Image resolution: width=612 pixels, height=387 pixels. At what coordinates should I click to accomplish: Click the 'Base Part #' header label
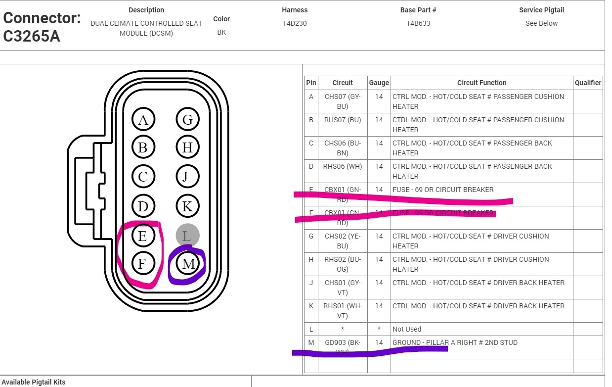[x=418, y=10]
